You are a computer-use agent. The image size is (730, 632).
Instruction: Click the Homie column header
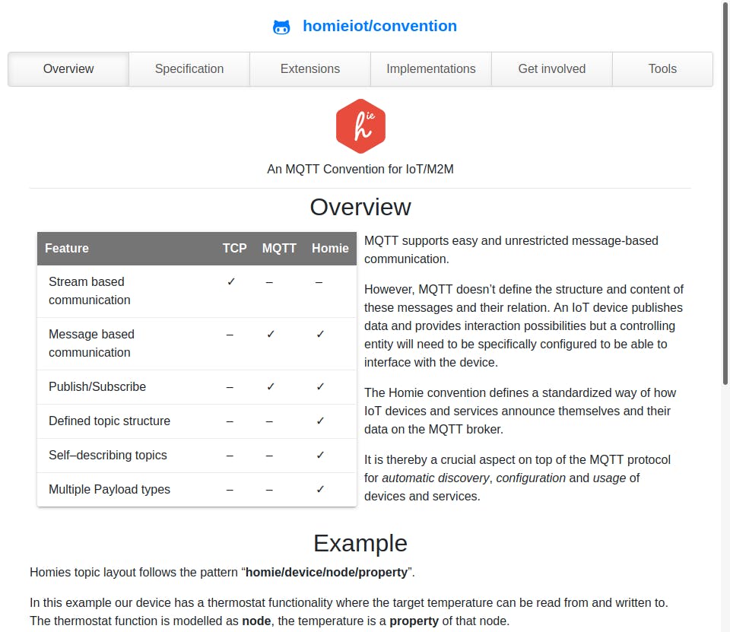pyautogui.click(x=330, y=249)
